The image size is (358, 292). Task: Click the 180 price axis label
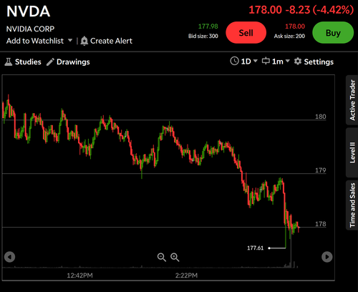tap(321, 117)
